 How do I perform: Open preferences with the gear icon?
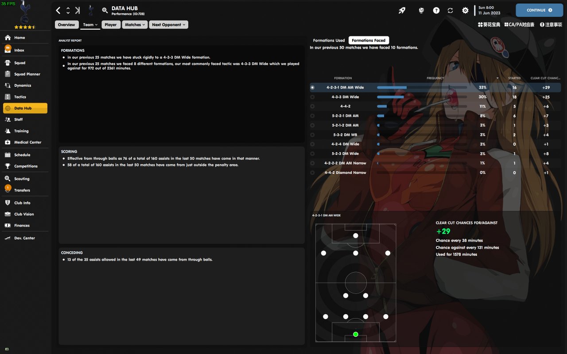pyautogui.click(x=465, y=10)
